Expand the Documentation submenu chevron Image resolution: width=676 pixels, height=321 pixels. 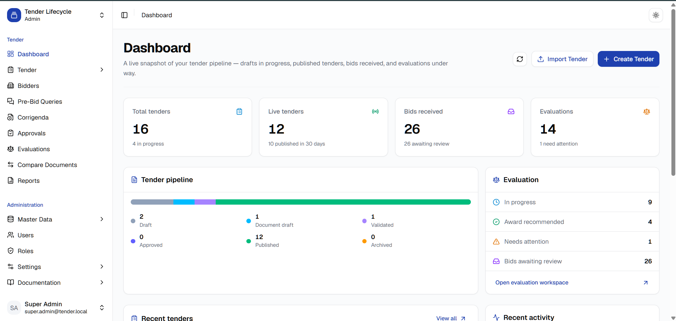pos(102,282)
